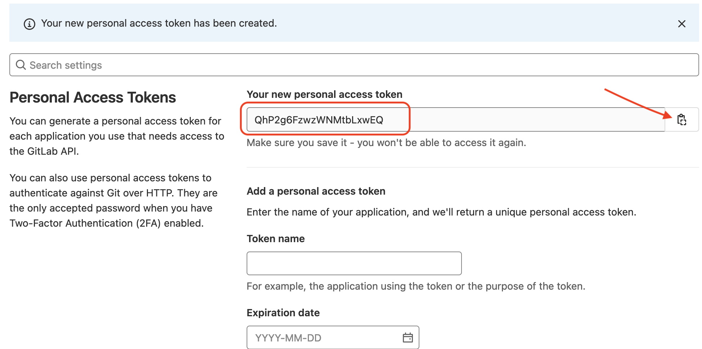The width and height of the screenshot is (702, 349).
Task: Click the 'Make sure you save it' hint
Action: tap(386, 143)
